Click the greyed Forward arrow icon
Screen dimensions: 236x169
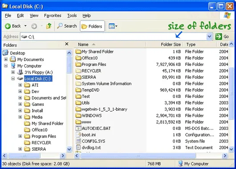tap(34, 26)
